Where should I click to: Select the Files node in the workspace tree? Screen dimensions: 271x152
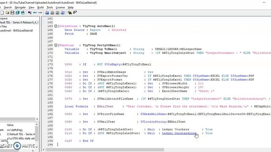[x=3, y=27]
